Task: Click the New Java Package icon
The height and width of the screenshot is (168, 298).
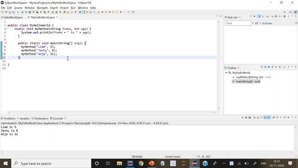Action: (x=53, y=12)
